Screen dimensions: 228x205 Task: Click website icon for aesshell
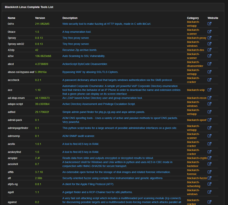(x=209, y=164)
